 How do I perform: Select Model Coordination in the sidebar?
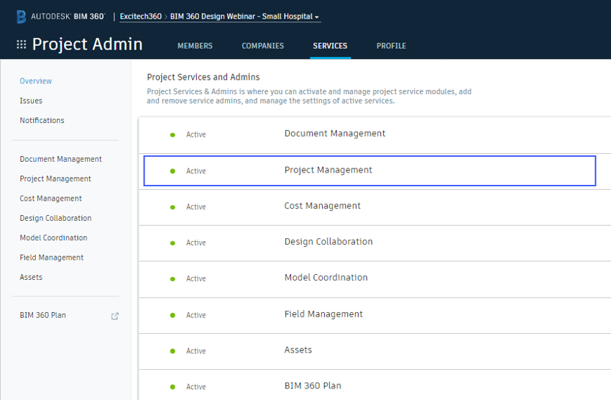(x=53, y=238)
